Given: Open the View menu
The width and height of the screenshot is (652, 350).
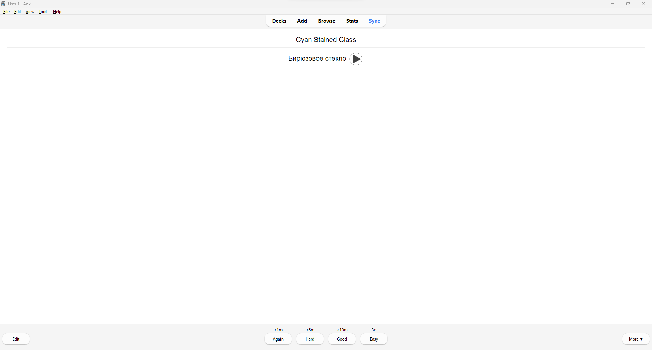Looking at the screenshot, I should (x=30, y=12).
